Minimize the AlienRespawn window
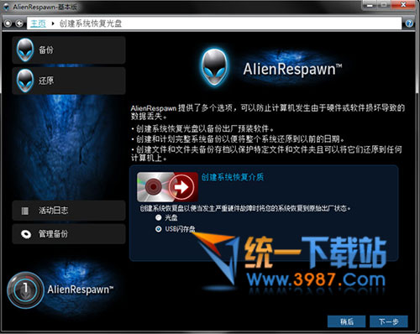420x334 pixels. point(370,5)
